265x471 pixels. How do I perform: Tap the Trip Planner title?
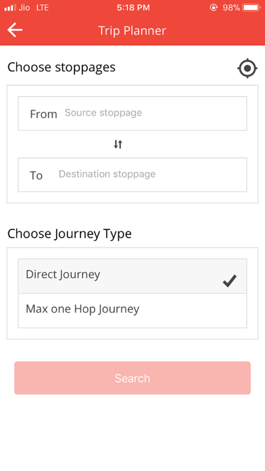point(132,30)
